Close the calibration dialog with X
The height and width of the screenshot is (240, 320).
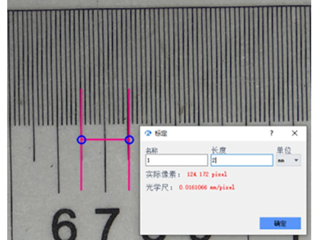pyautogui.click(x=294, y=133)
